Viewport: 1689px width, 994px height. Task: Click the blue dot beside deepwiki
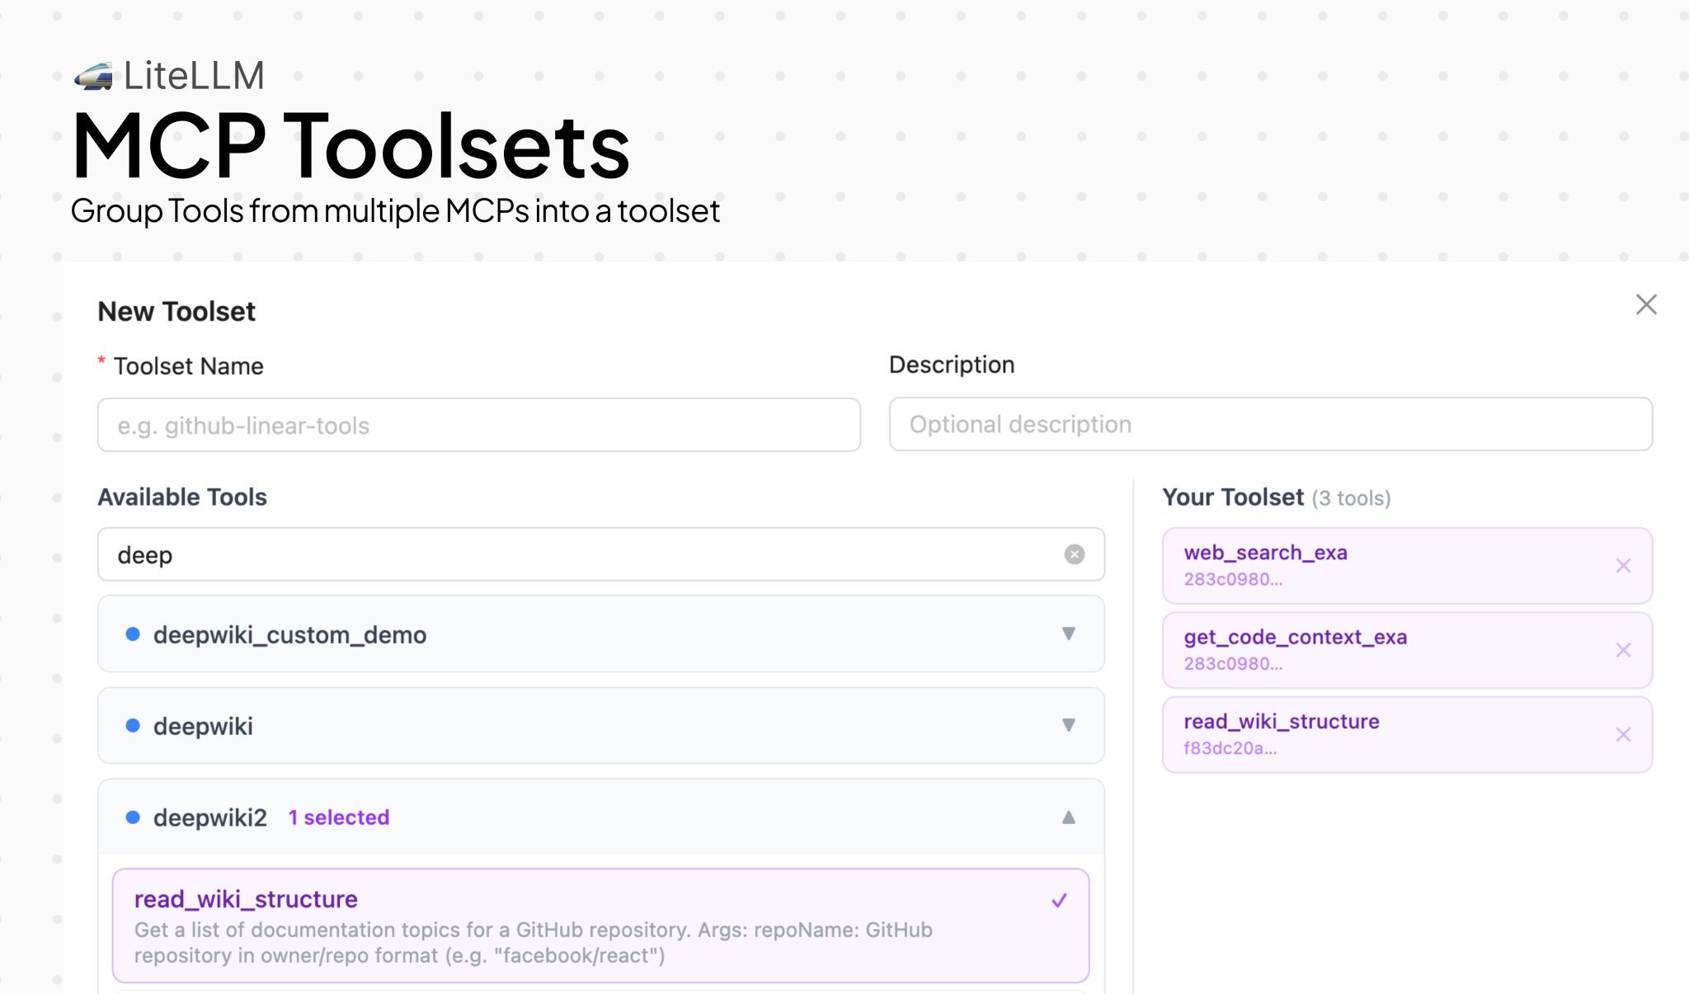[x=134, y=726]
